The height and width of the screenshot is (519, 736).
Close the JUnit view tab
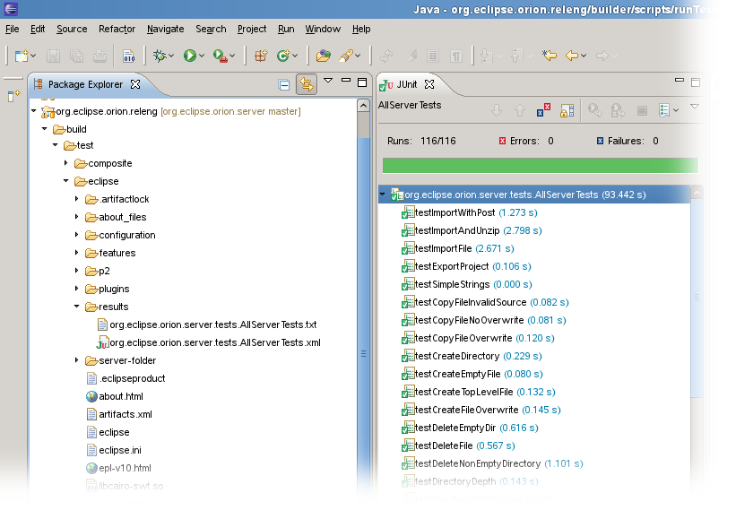pos(429,84)
